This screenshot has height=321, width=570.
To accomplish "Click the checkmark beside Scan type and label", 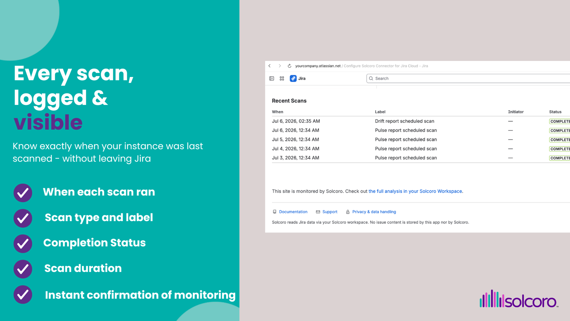I will click(23, 218).
